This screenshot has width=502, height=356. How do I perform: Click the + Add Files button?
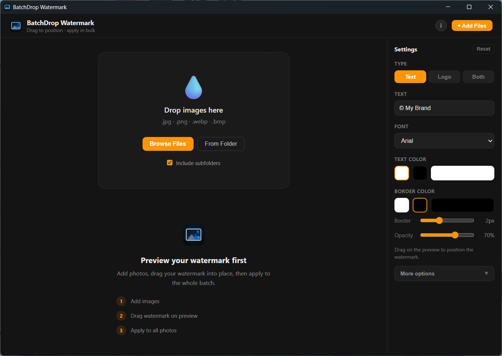point(472,26)
